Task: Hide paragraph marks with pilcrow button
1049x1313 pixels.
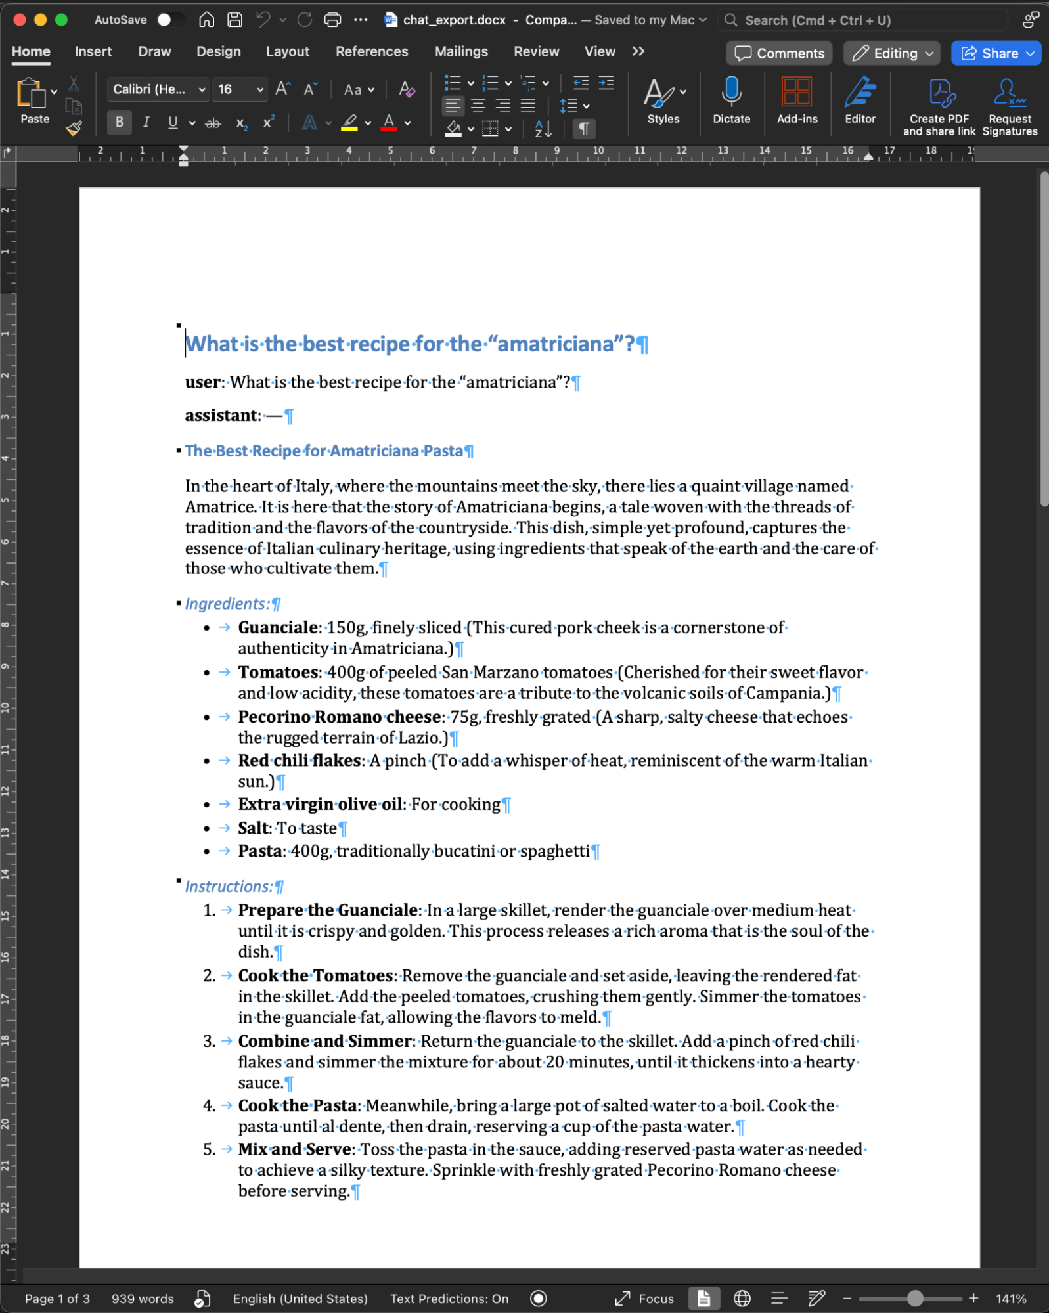Action: point(583,129)
